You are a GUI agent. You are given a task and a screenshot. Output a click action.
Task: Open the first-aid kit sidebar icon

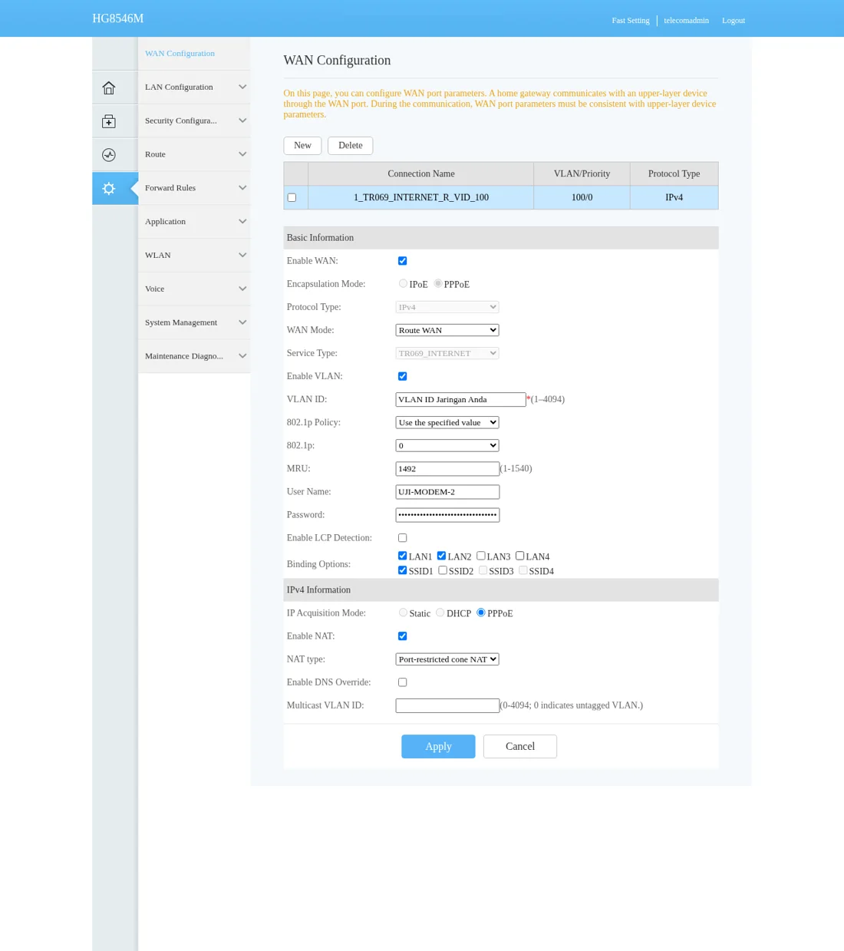point(109,121)
